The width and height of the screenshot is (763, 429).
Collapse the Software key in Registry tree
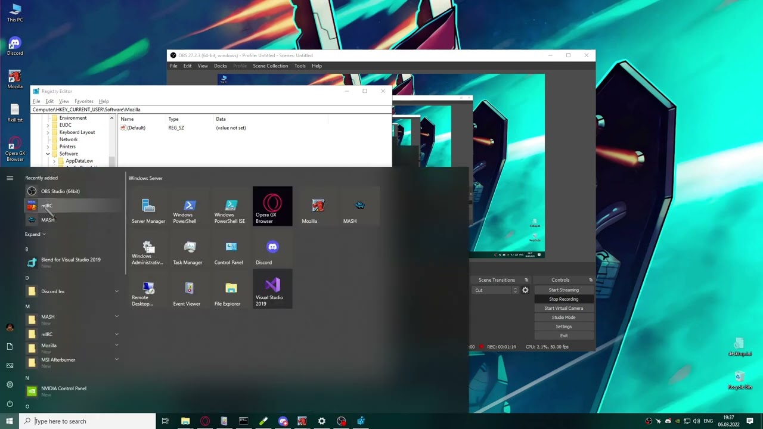[48, 154]
